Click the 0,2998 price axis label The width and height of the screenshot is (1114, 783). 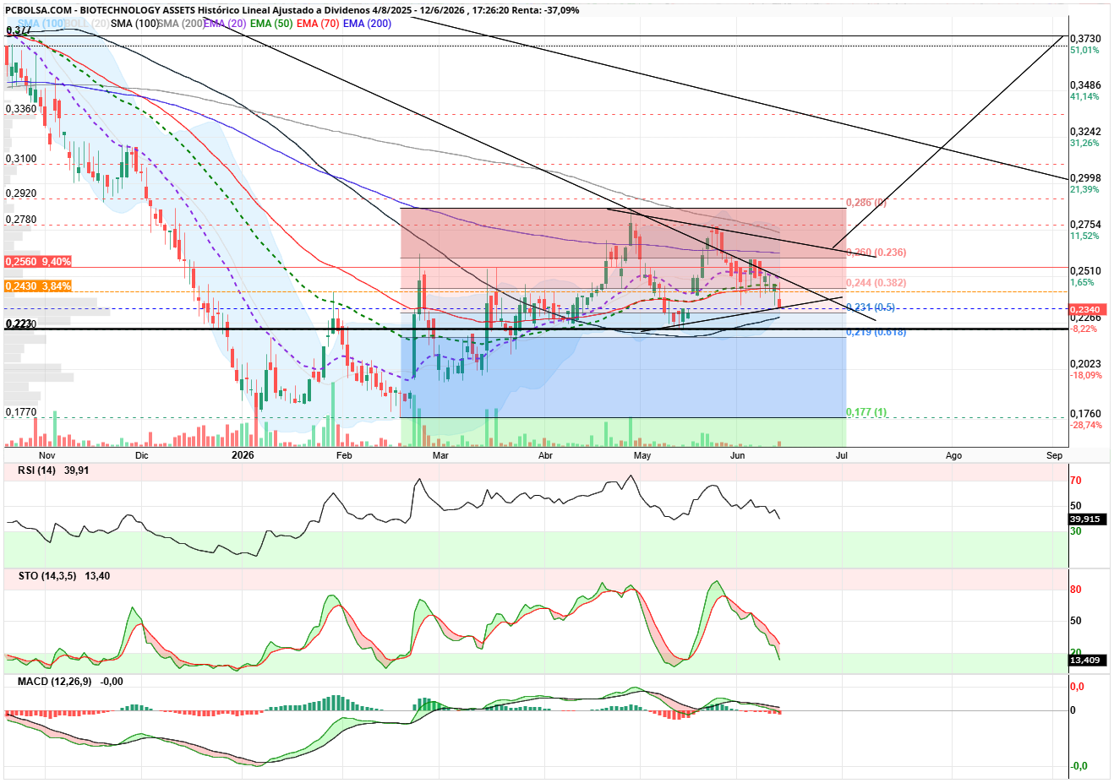point(1085,178)
